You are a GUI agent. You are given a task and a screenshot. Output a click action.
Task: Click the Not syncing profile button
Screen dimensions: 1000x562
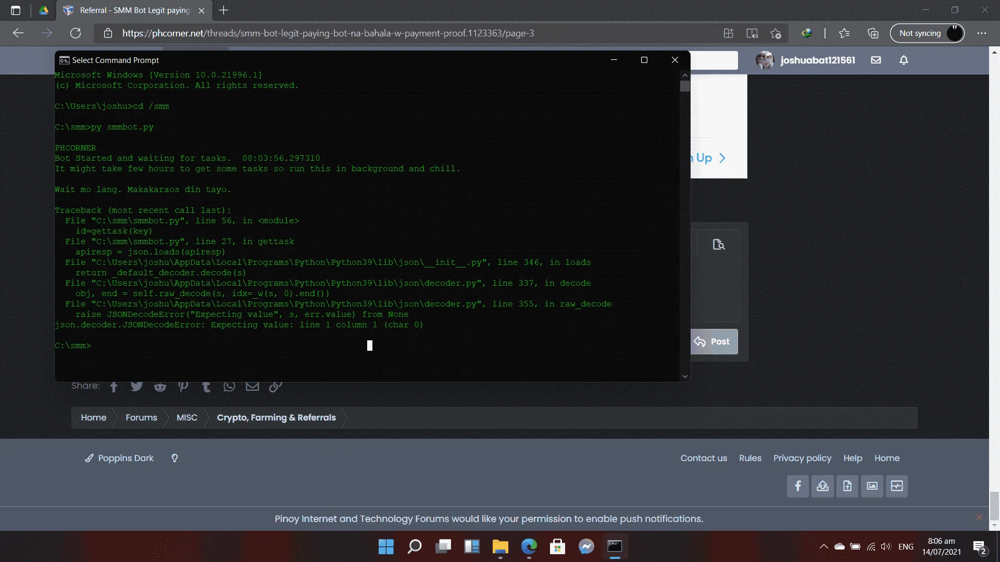928,33
